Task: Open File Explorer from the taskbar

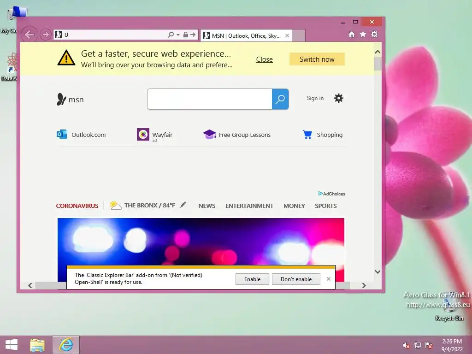Action: (37, 345)
